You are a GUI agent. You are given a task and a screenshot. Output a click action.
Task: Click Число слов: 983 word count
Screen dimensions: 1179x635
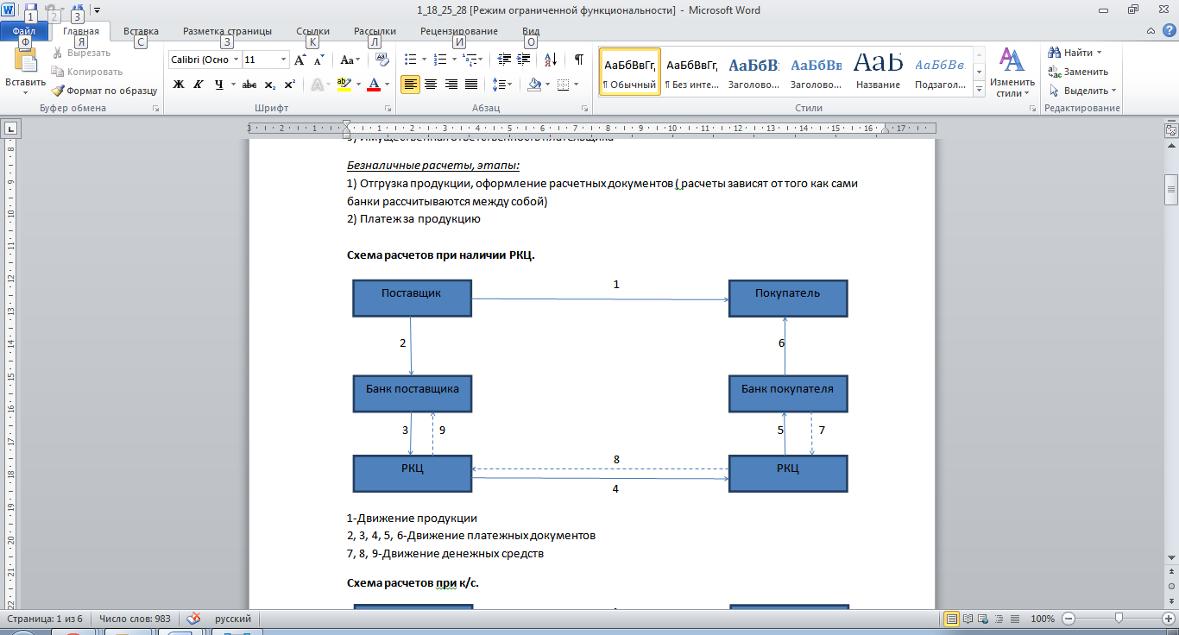(136, 619)
